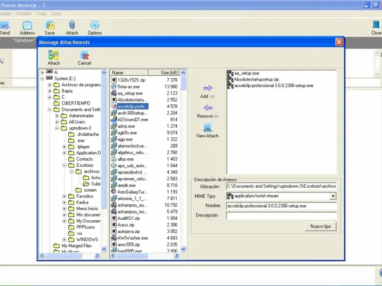Expand the Favoritos folder node
The width and height of the screenshot is (382, 286).
tap(64, 196)
